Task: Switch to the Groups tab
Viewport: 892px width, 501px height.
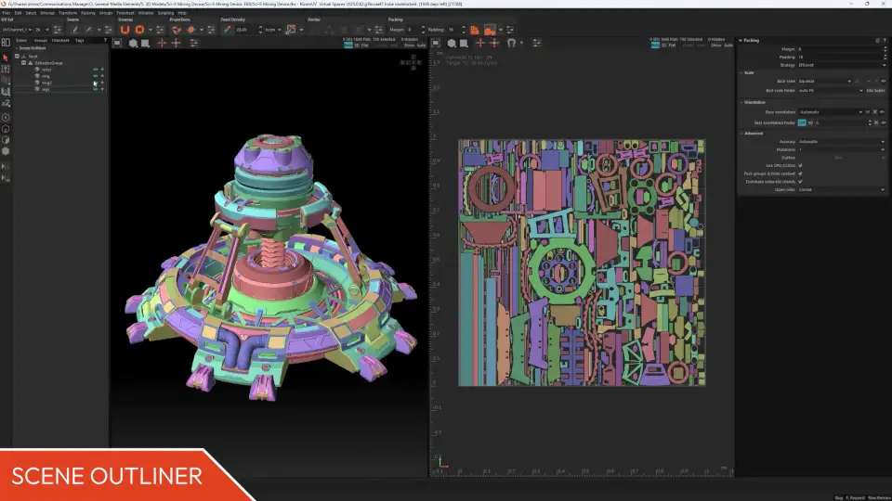Action: (41, 41)
